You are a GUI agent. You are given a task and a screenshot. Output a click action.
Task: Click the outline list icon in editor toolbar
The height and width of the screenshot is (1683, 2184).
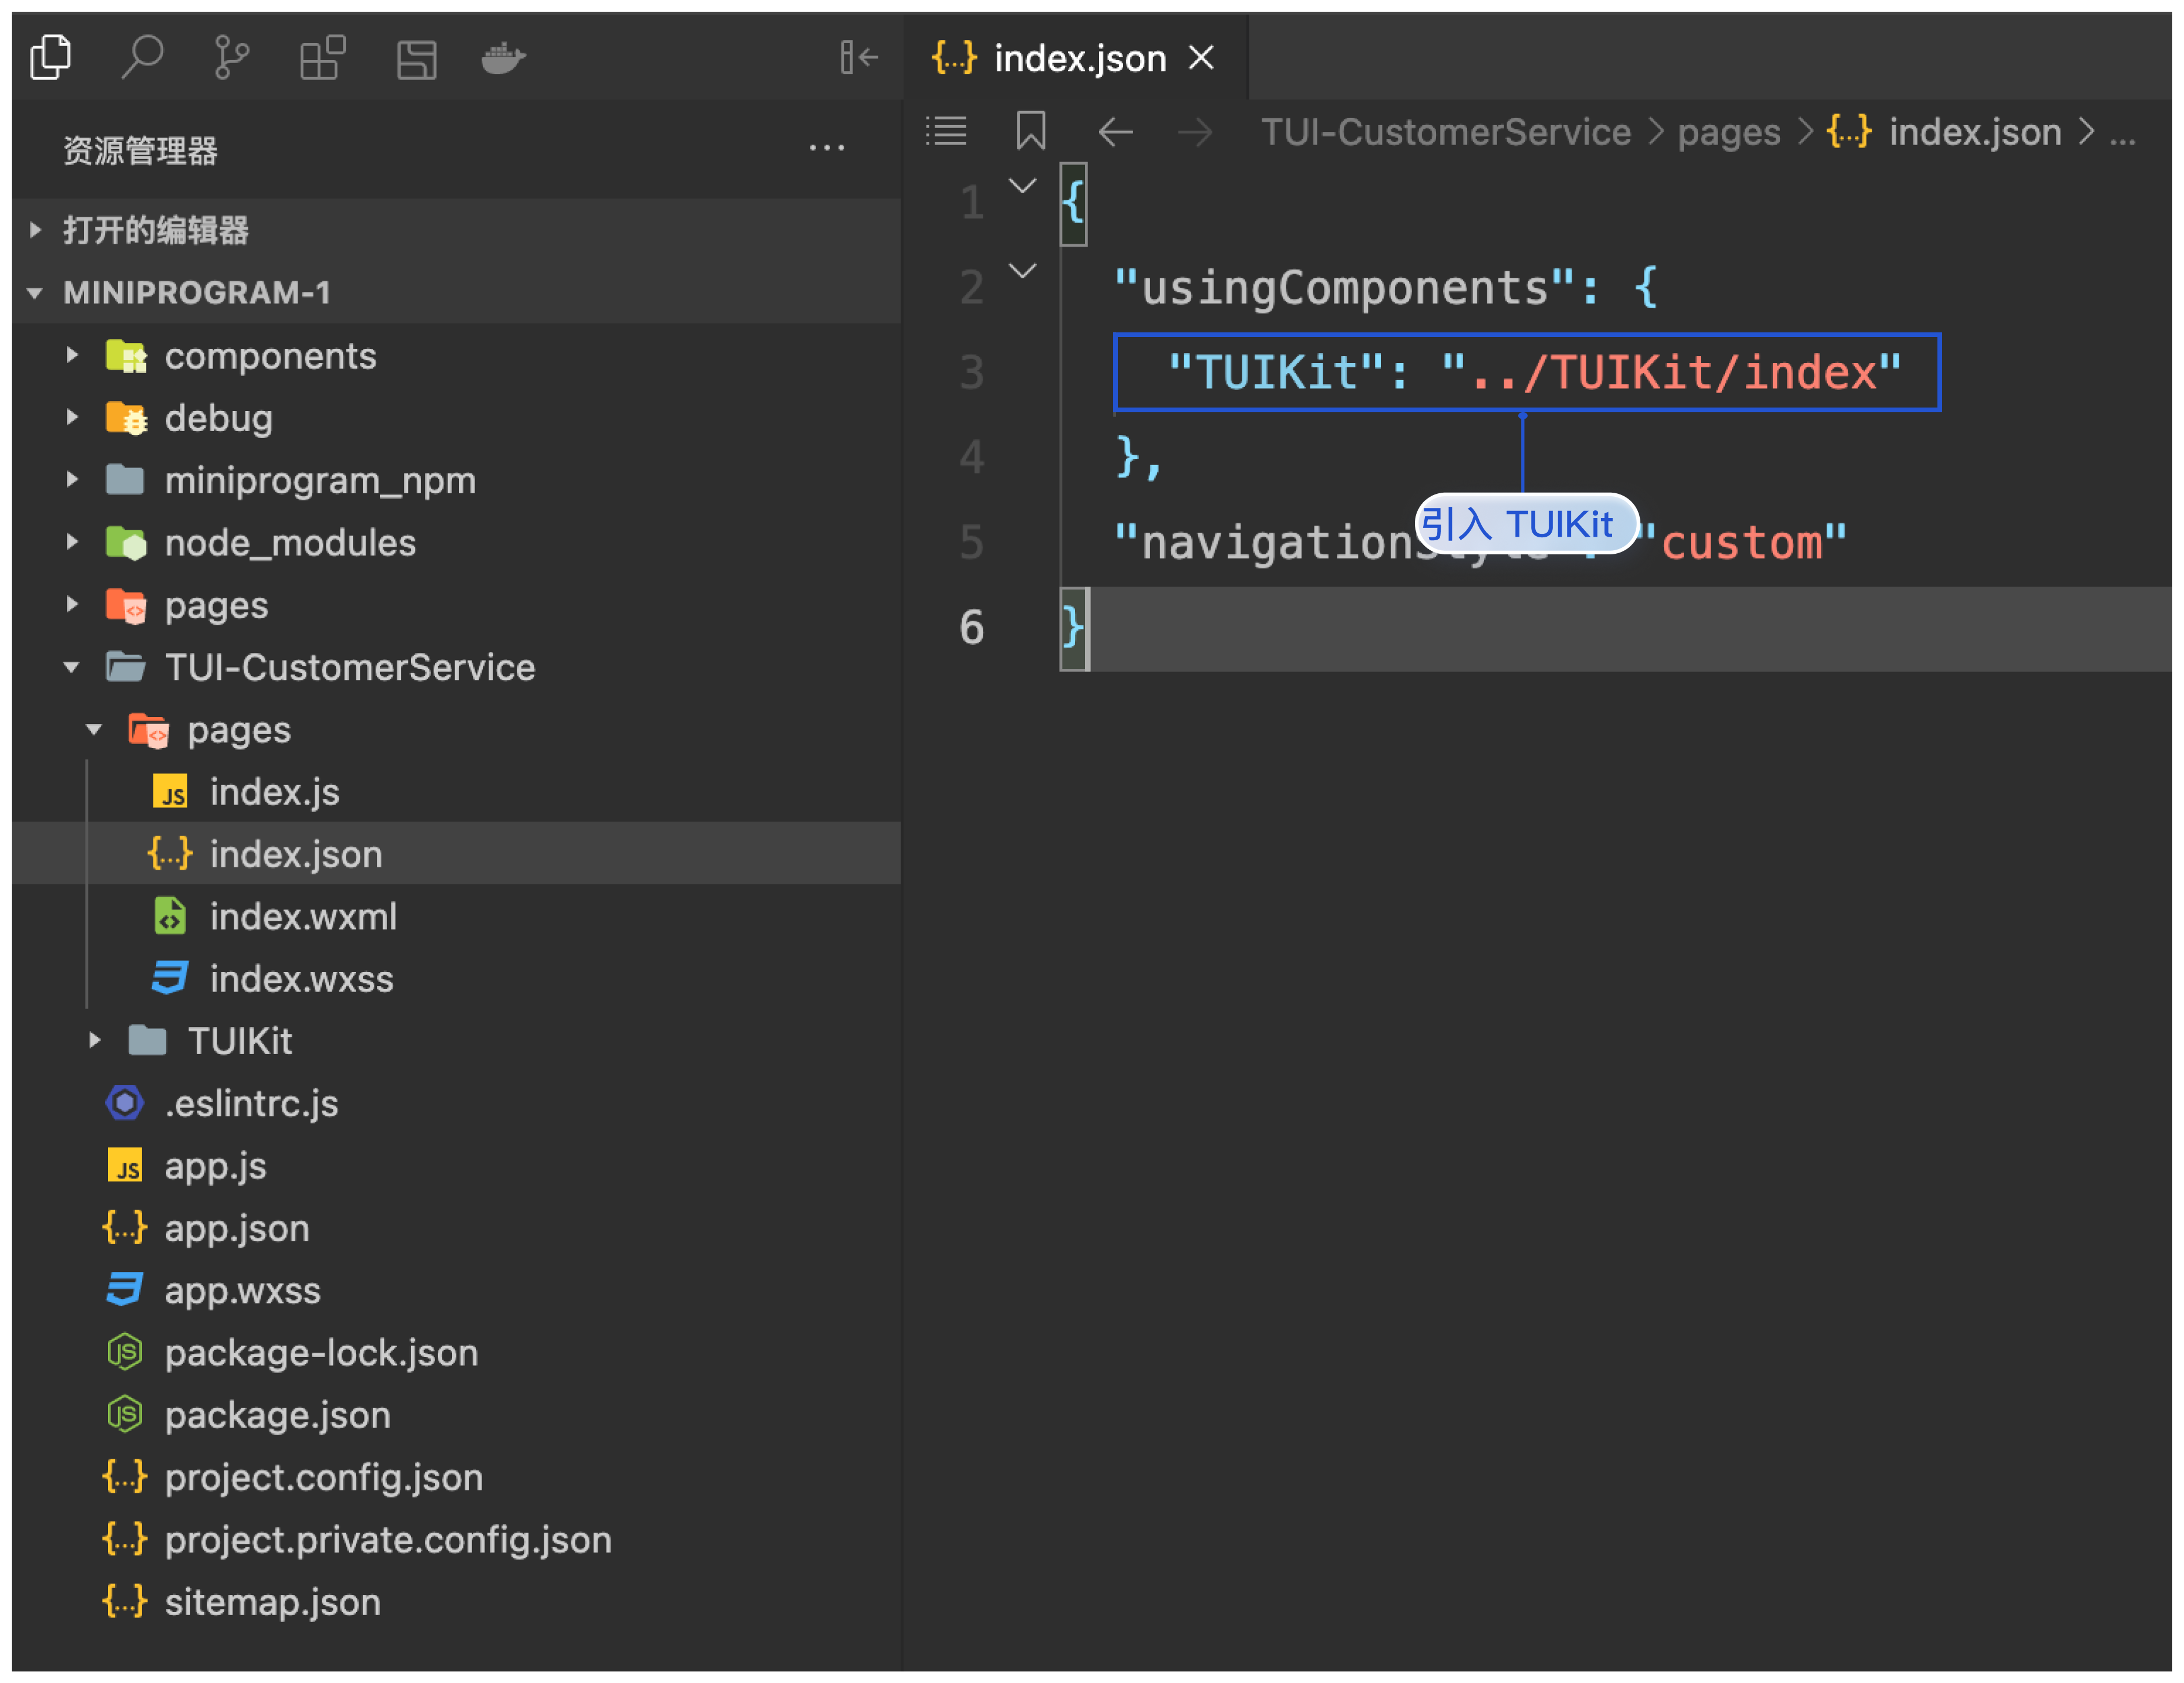pyautogui.click(x=946, y=131)
